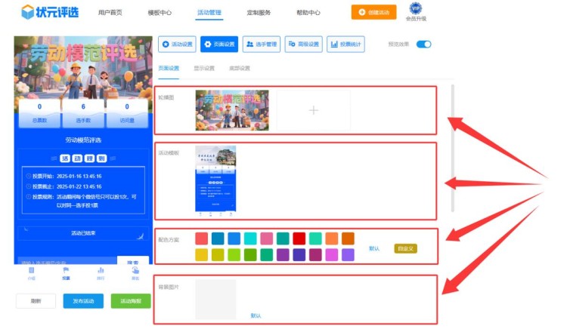
Task: Click the VIP 会员升级 badge icon
Action: 415,9
